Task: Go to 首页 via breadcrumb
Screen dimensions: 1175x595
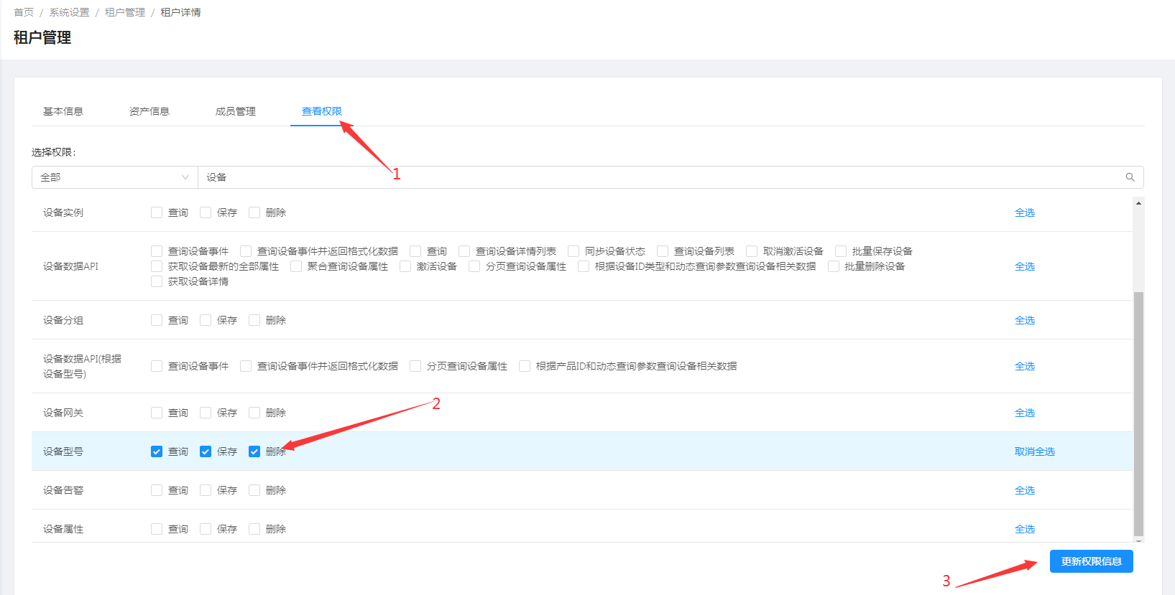Action: coord(24,12)
